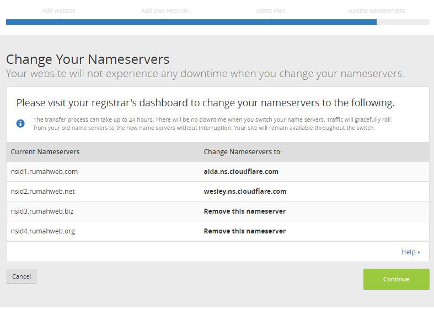
Task: Click Remove this nameserver for nsid3
Action: (244, 211)
